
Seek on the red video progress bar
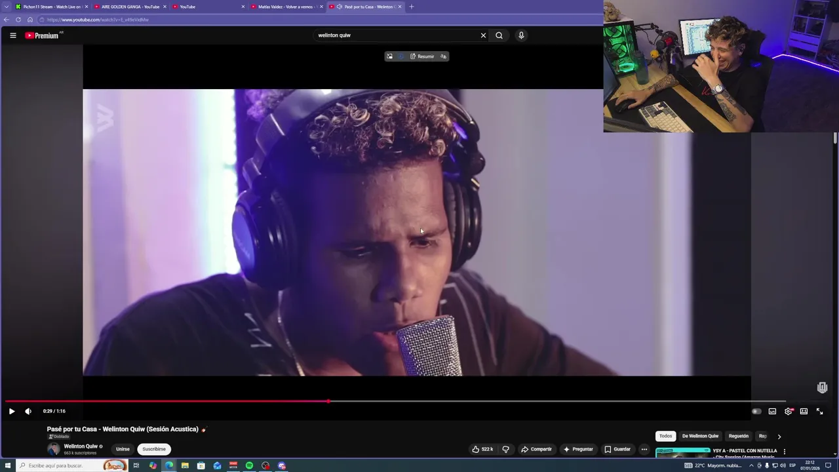166,401
